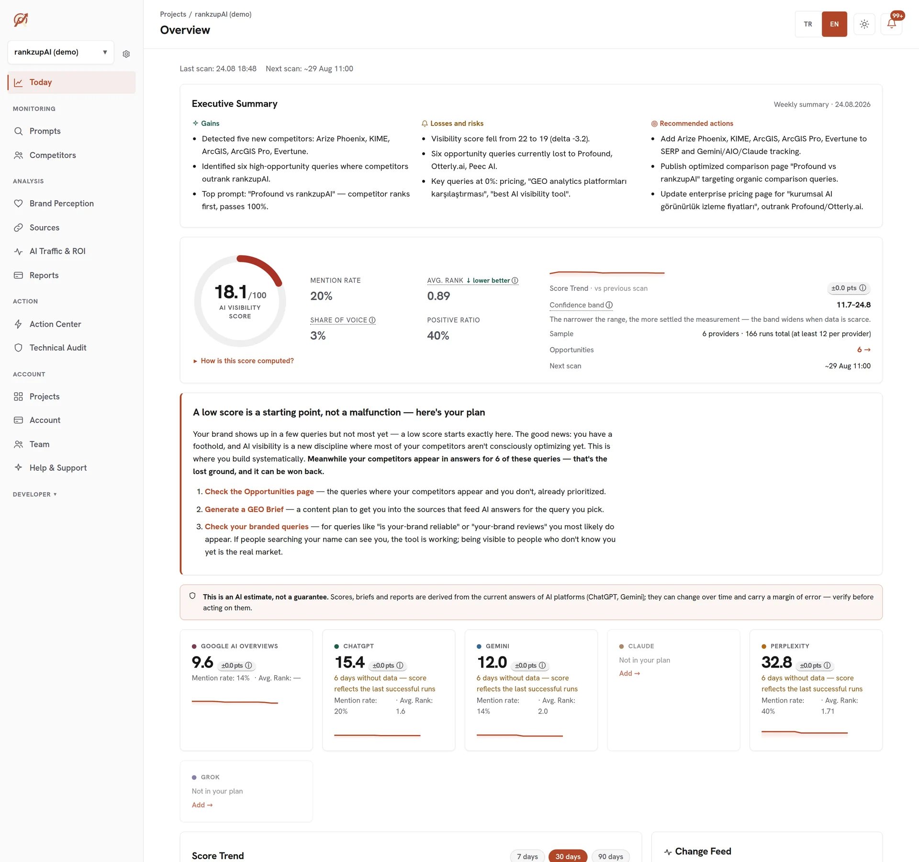Open the 6 opportunities arrow link
The width and height of the screenshot is (919, 862).
coord(863,350)
